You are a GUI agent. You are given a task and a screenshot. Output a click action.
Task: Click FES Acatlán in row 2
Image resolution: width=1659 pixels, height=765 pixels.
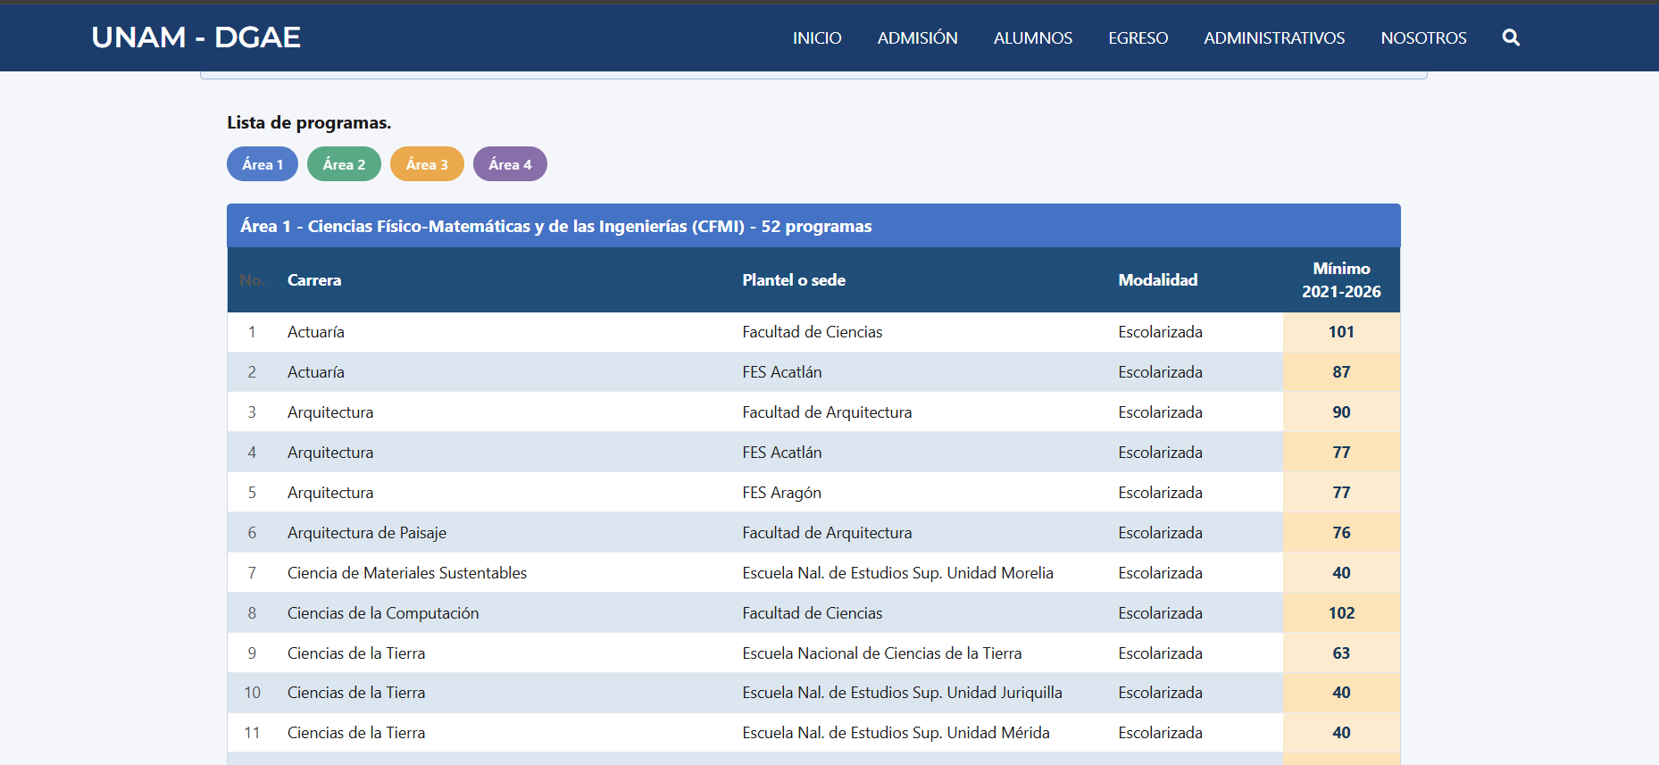click(782, 372)
